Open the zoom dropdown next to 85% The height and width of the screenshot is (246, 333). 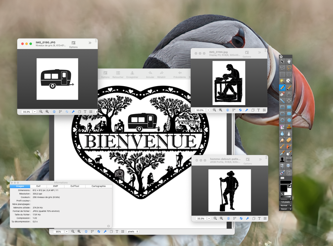click(x=67, y=232)
